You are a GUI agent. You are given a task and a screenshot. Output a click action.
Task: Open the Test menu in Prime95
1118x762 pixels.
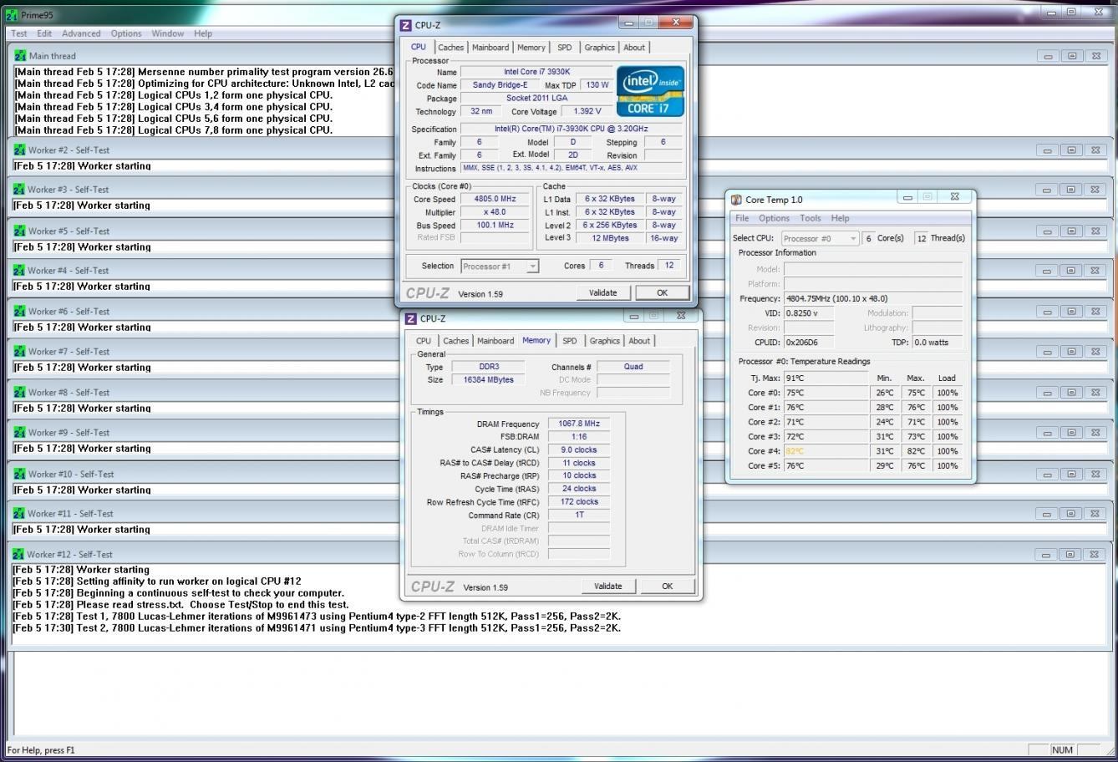point(19,33)
